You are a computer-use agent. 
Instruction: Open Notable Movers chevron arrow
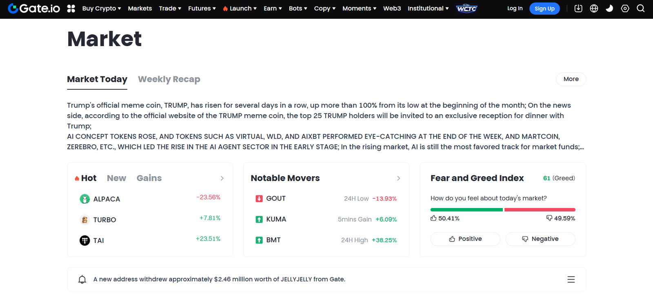pyautogui.click(x=398, y=178)
